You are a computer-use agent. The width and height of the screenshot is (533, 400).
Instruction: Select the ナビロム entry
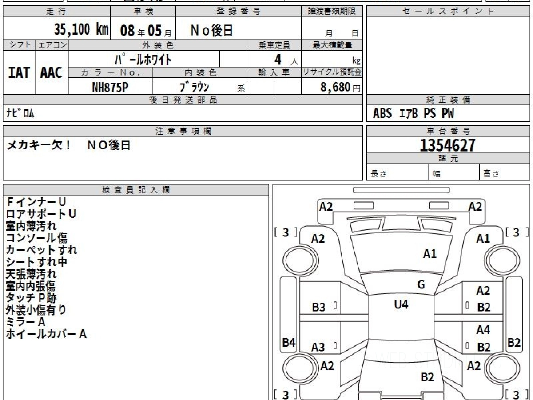(x=20, y=113)
